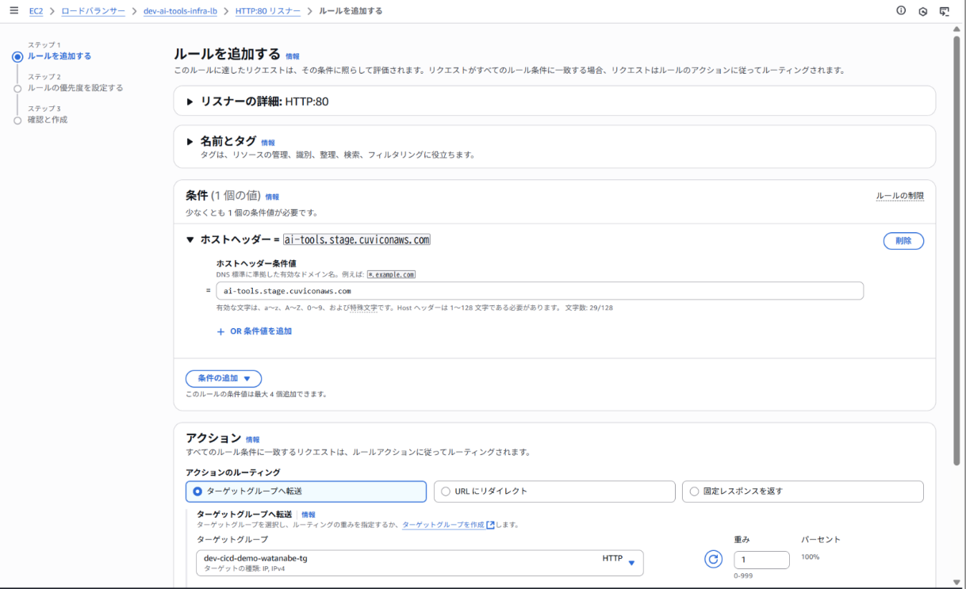Open the navigation hamburger menu
The width and height of the screenshot is (966, 589).
13,11
